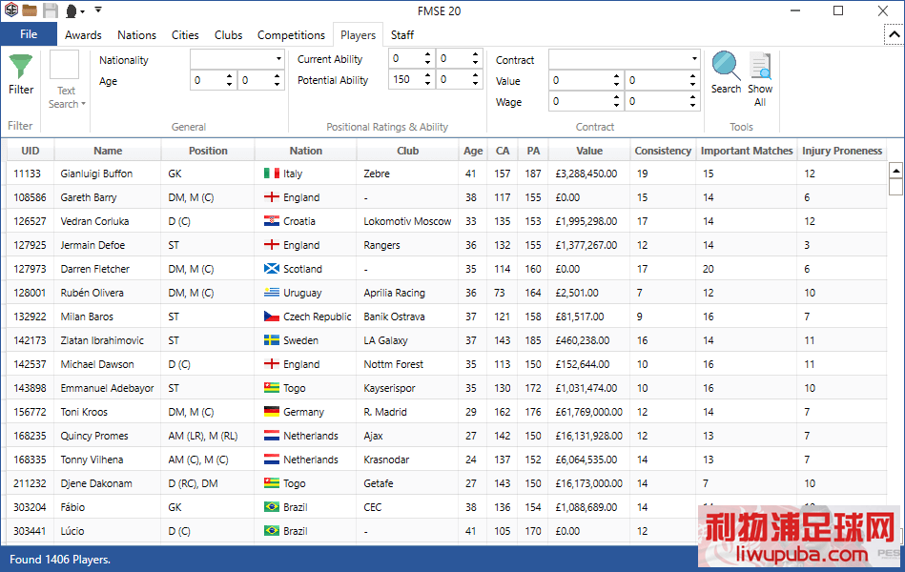Decrease the maximum Age value
The image size is (905, 572).
[278, 84]
